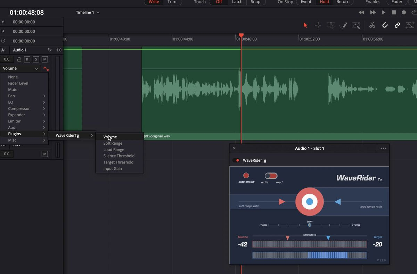The image size is (417, 274).
Task: Activate the range selection crosshair tool
Action: tap(318, 25)
